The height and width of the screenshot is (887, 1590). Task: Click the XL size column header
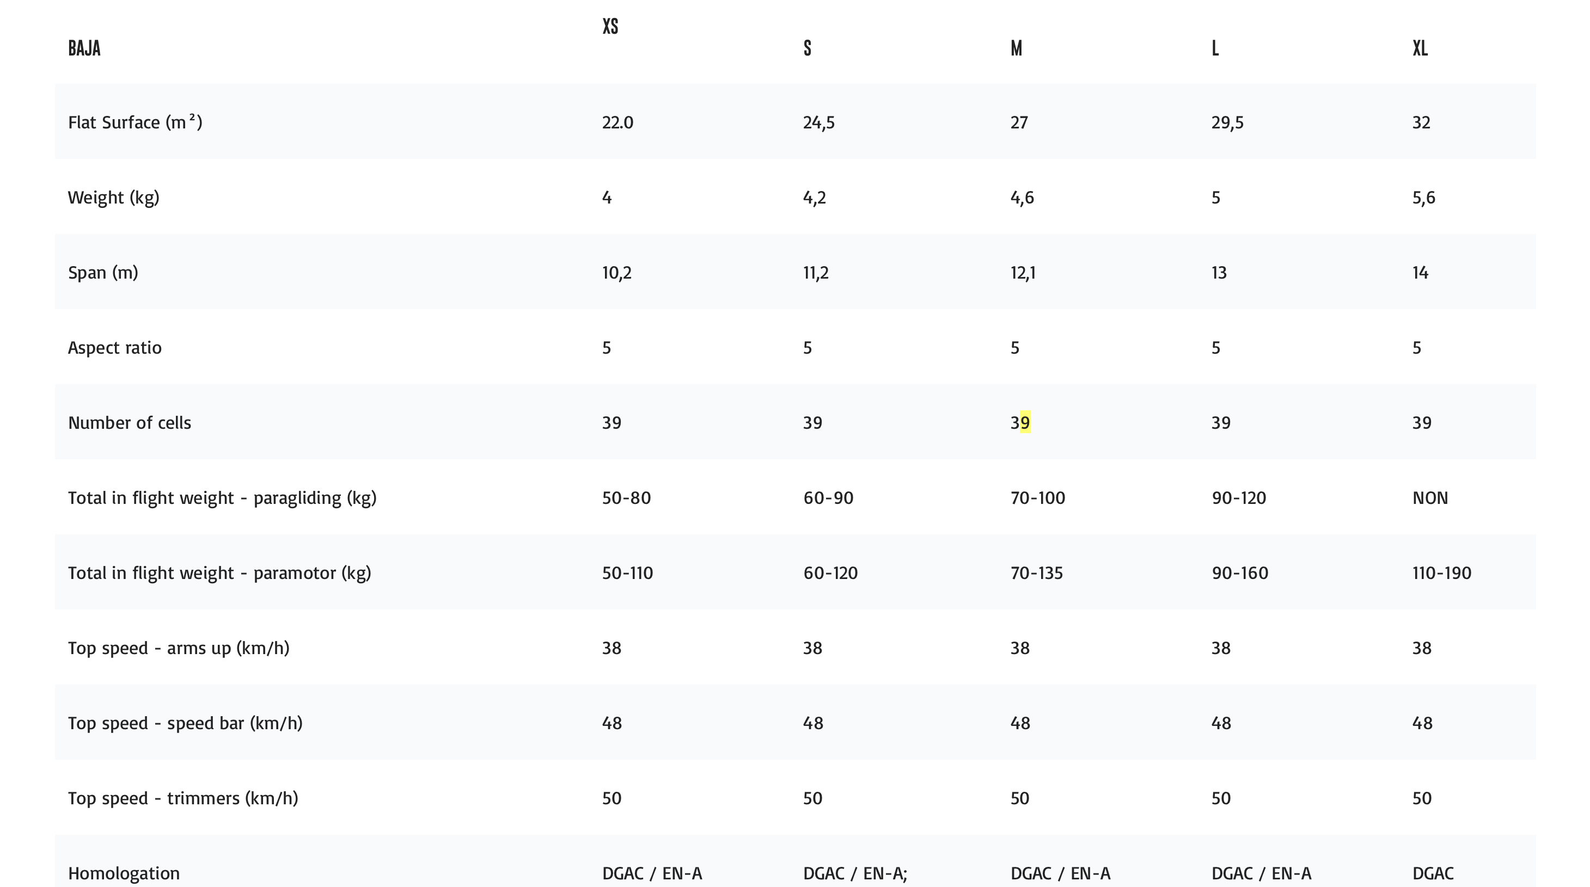[1420, 48]
